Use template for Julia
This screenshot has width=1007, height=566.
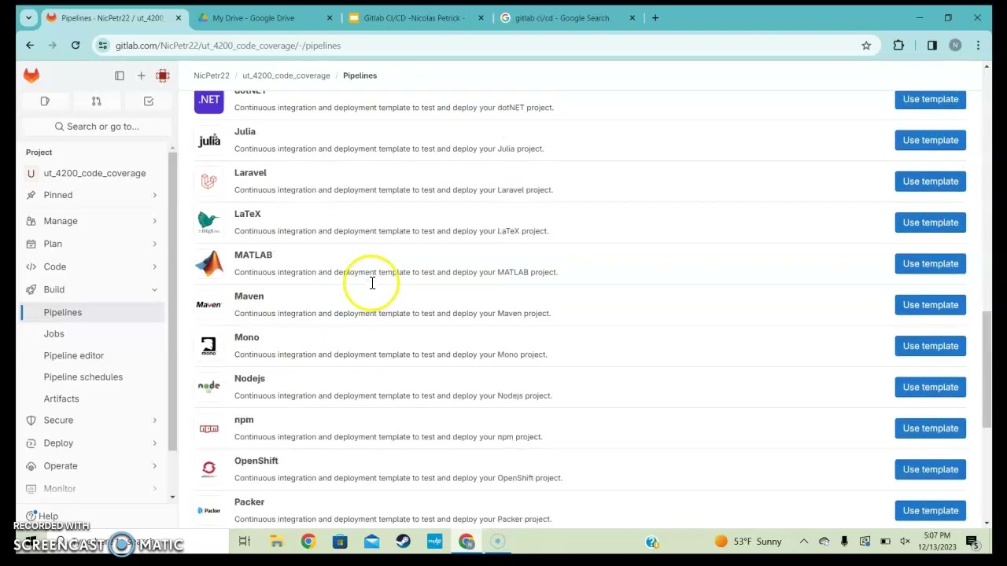[930, 140]
